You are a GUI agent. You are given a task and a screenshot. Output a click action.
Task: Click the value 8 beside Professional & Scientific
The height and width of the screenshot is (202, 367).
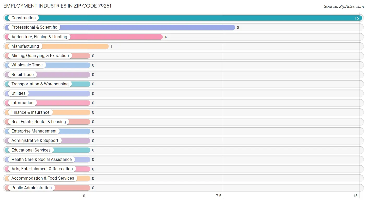238,28
